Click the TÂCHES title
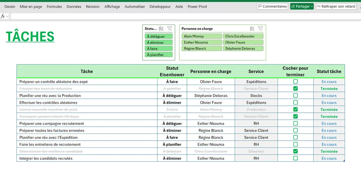Image resolution: width=361 pixels, height=173 pixels. click(30, 36)
